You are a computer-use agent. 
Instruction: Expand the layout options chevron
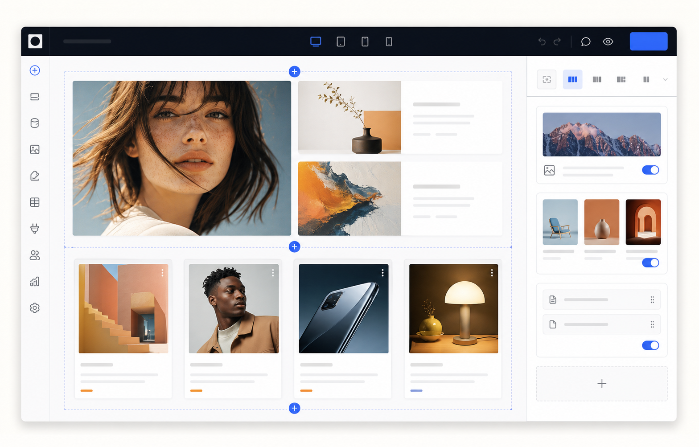click(x=665, y=79)
